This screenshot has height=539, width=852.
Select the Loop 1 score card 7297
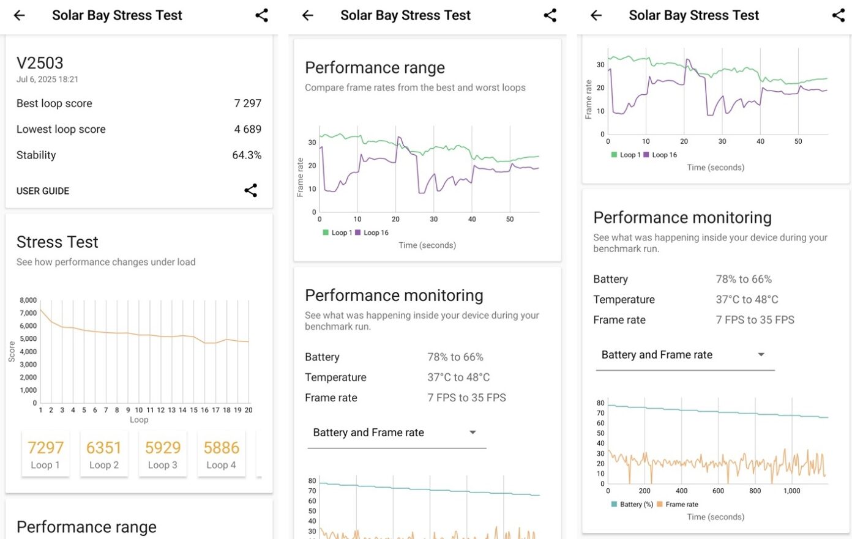click(45, 454)
